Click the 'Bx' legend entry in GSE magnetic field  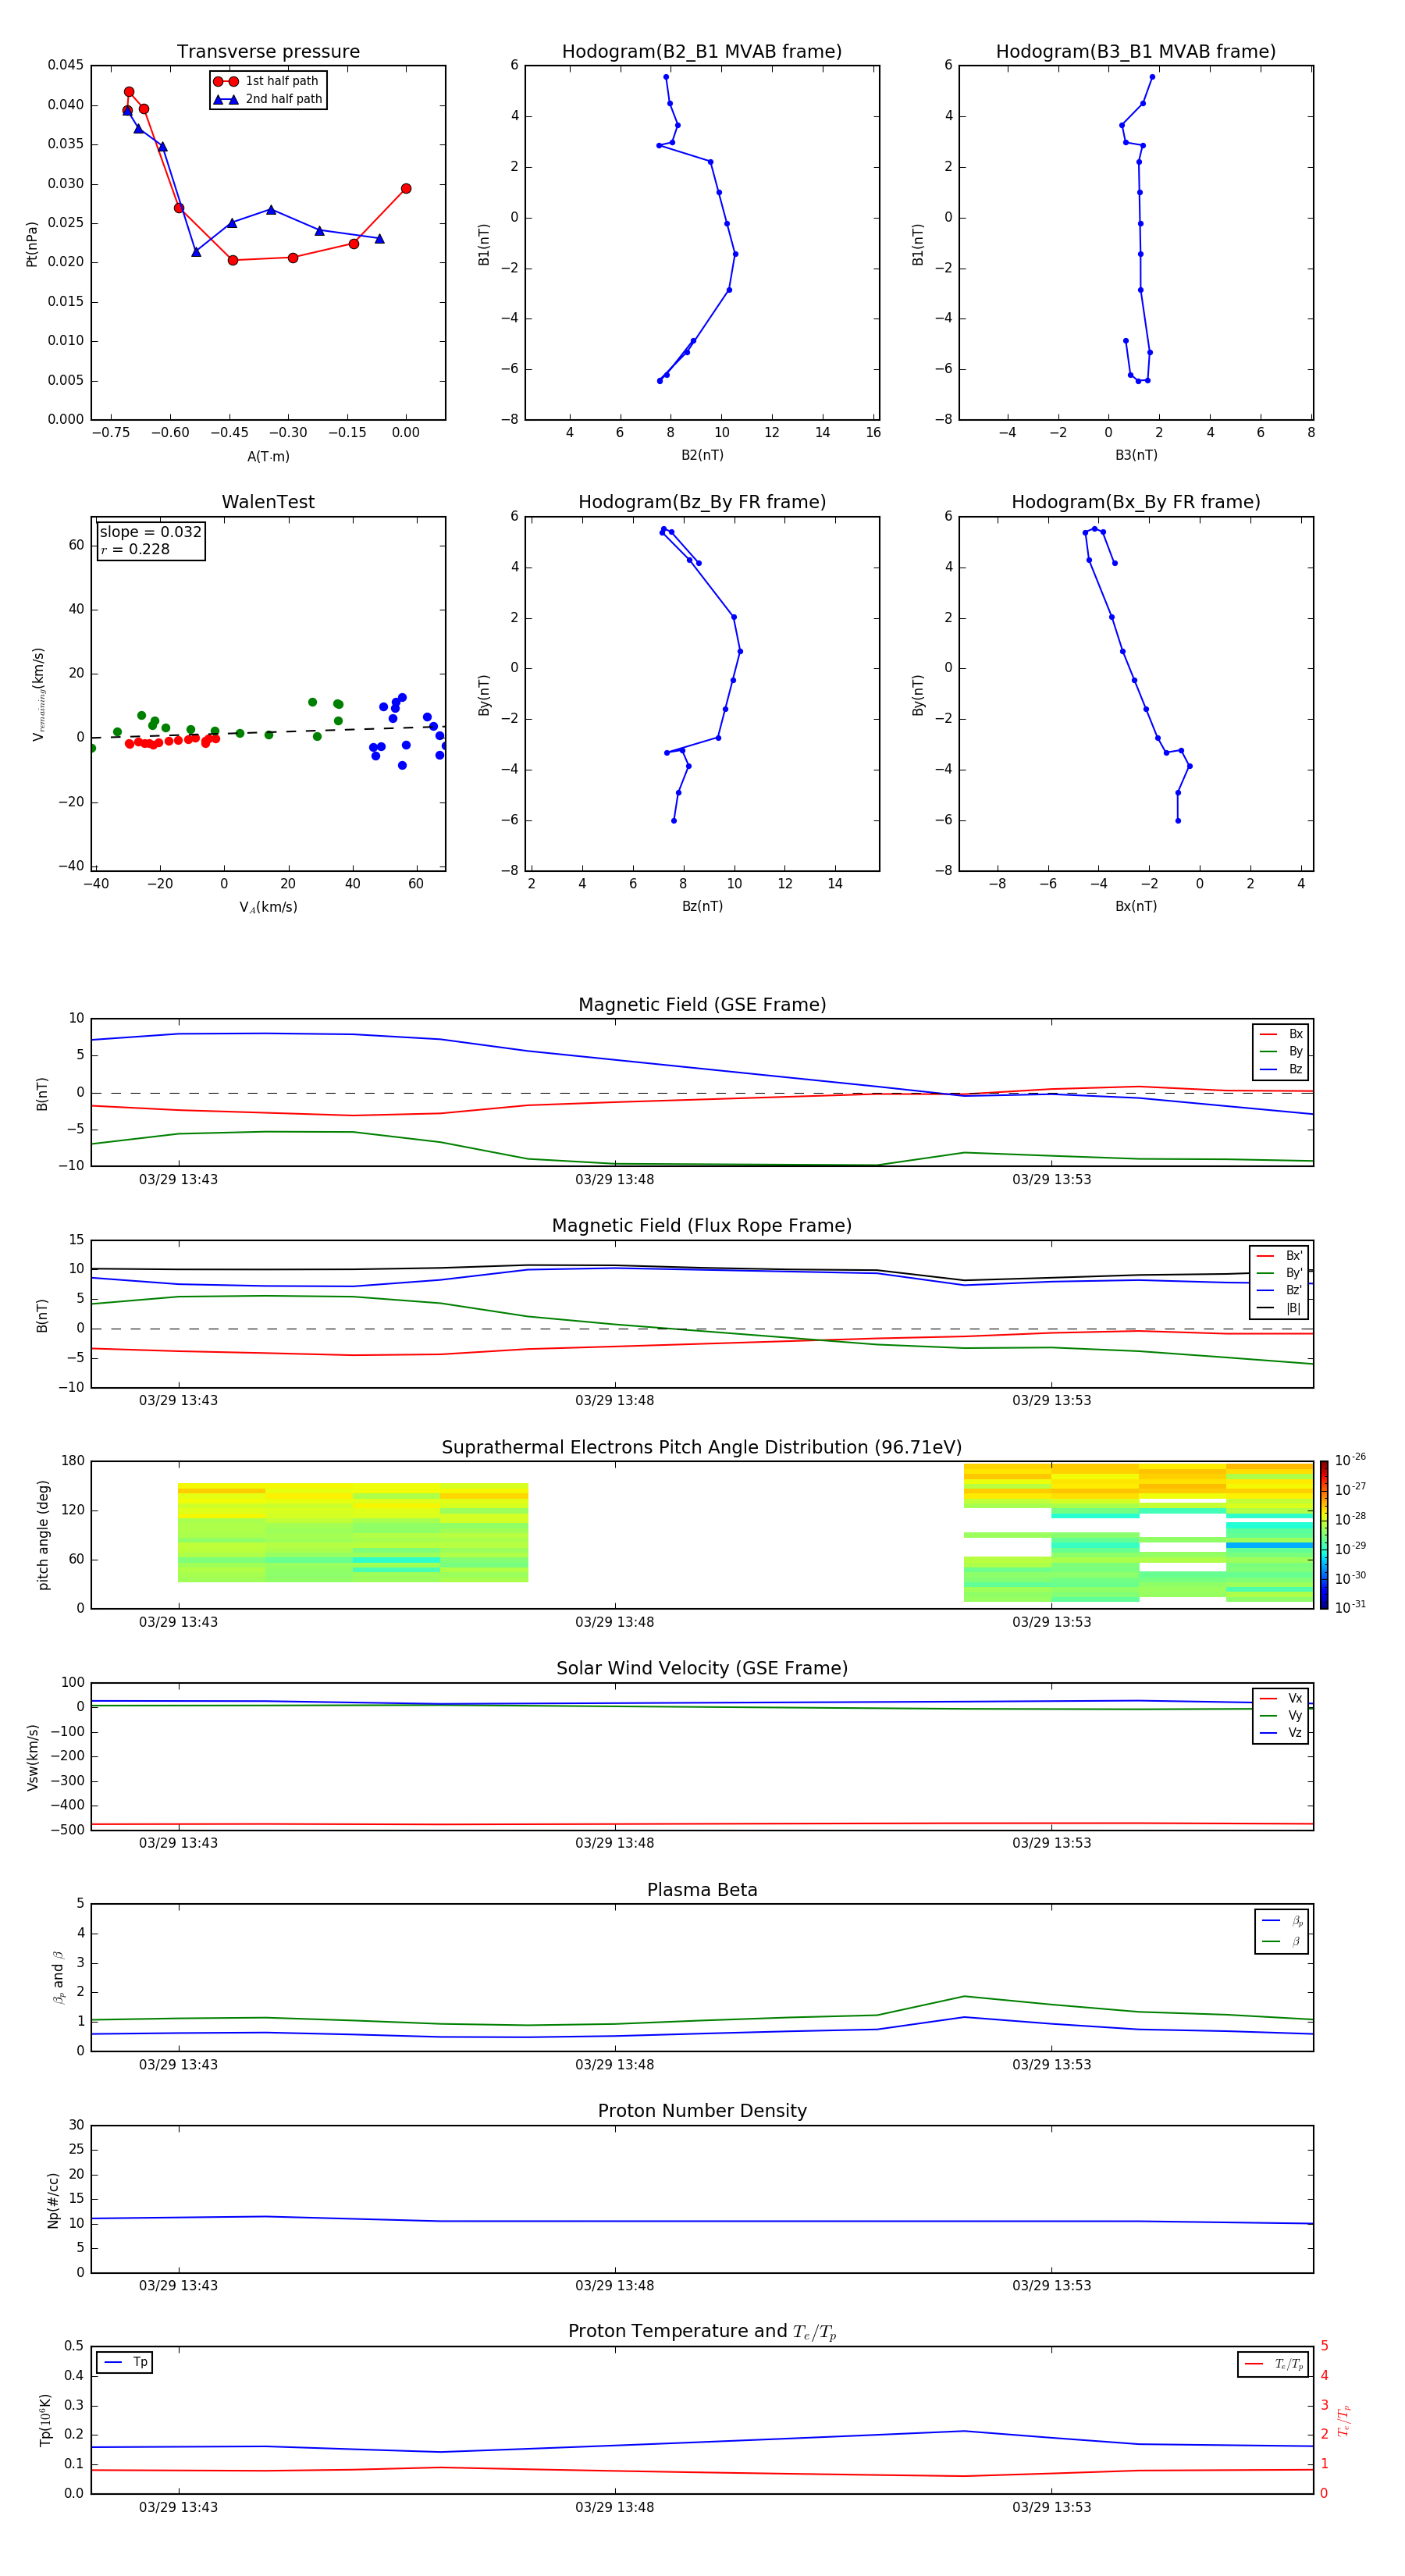pyautogui.click(x=1281, y=1034)
